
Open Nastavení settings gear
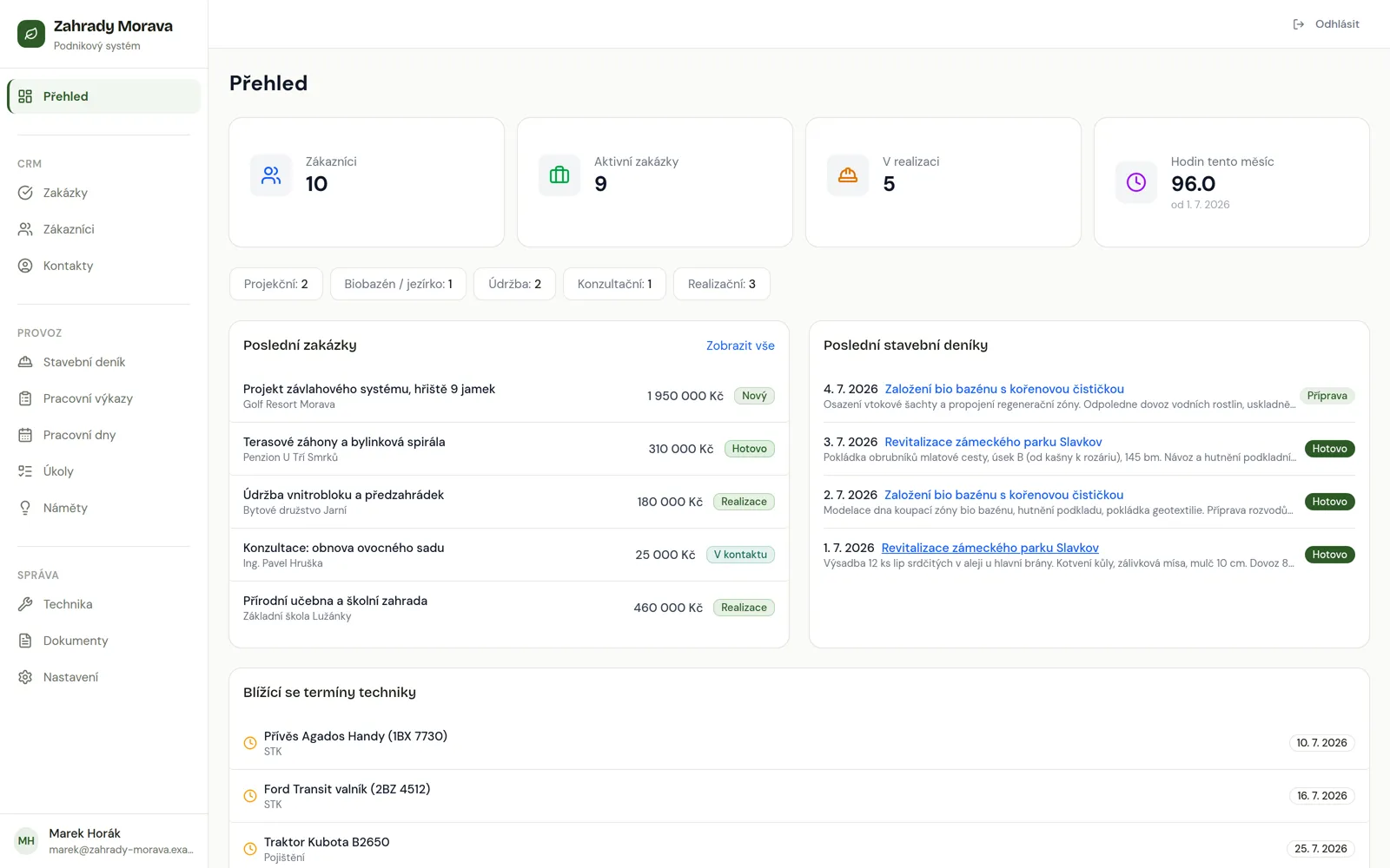(103, 677)
